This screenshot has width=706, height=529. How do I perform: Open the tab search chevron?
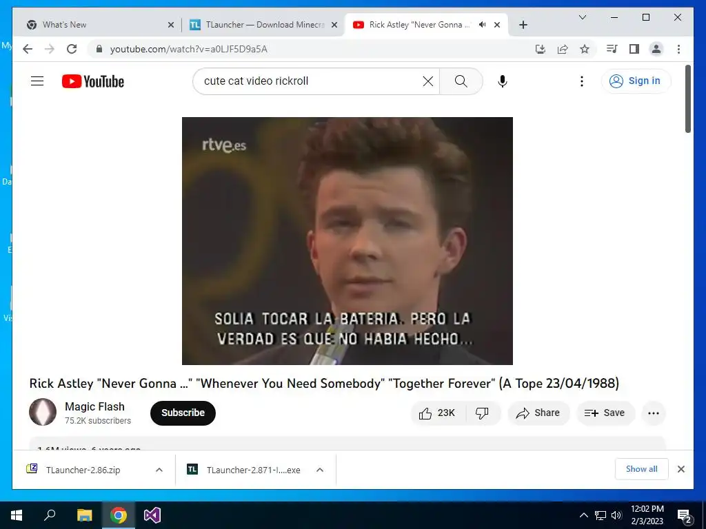pos(582,17)
